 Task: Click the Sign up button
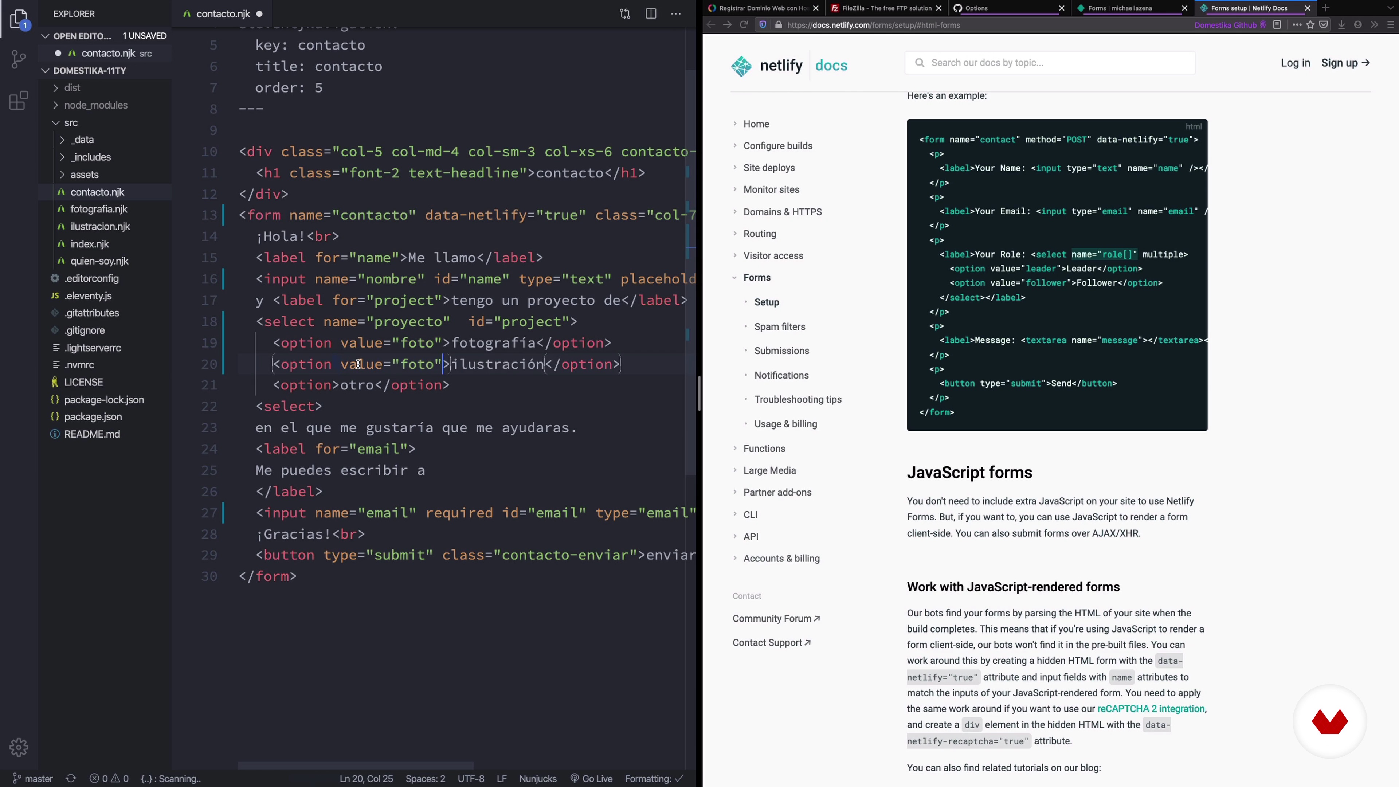tap(1345, 63)
